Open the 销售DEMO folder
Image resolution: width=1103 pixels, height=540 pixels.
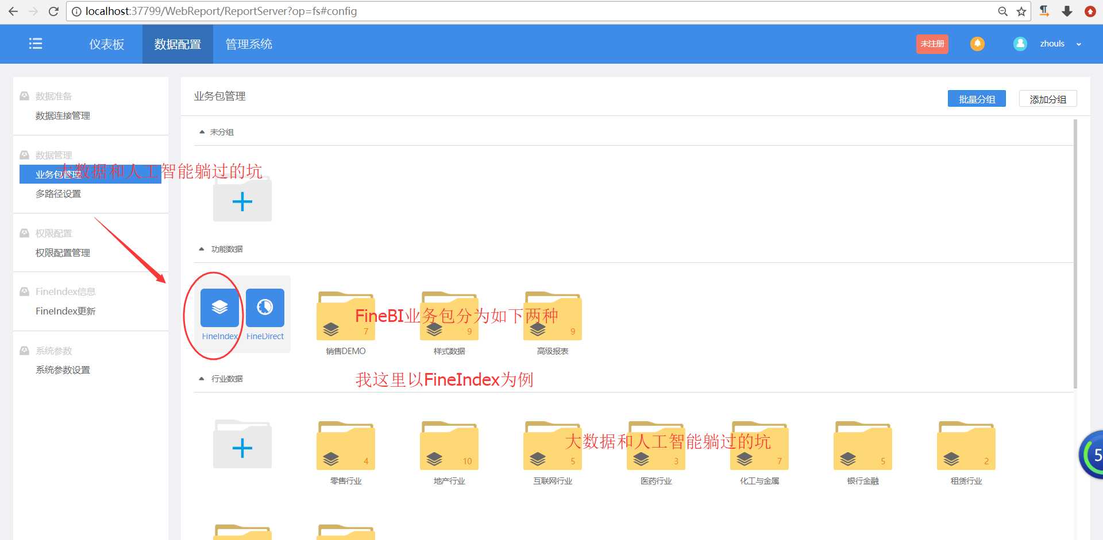pos(346,316)
